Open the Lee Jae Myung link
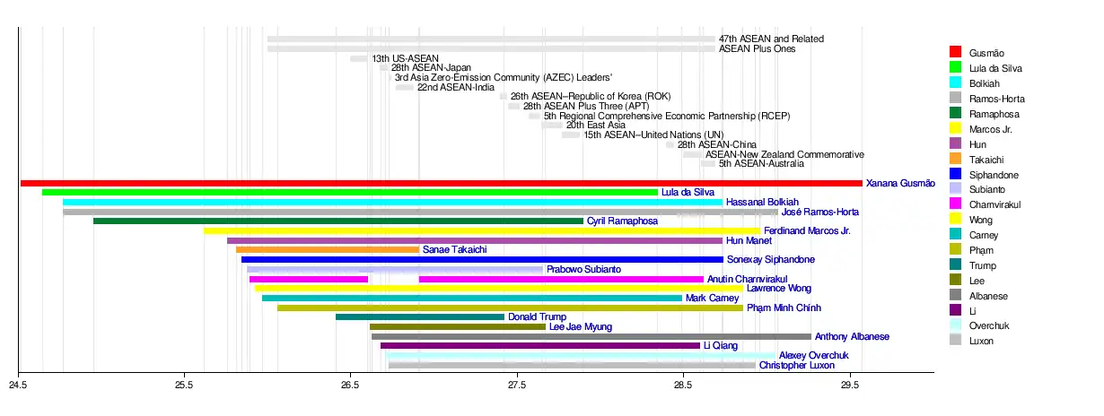 580,326
